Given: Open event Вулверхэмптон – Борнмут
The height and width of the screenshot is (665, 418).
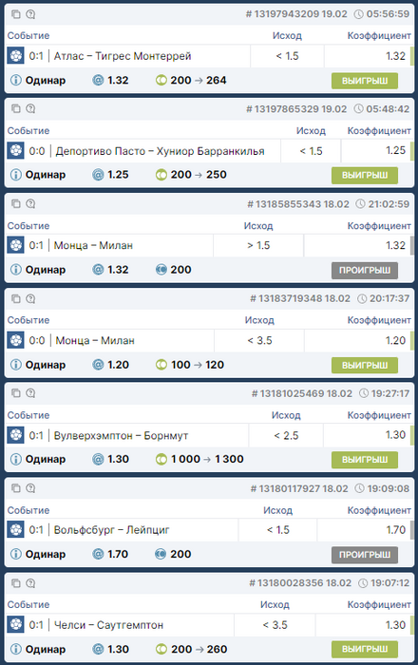Looking at the screenshot, I should (121, 435).
